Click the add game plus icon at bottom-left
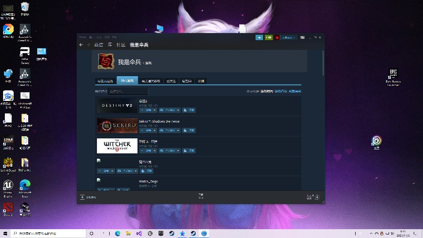This screenshot has width=423, height=238. [x=82, y=197]
